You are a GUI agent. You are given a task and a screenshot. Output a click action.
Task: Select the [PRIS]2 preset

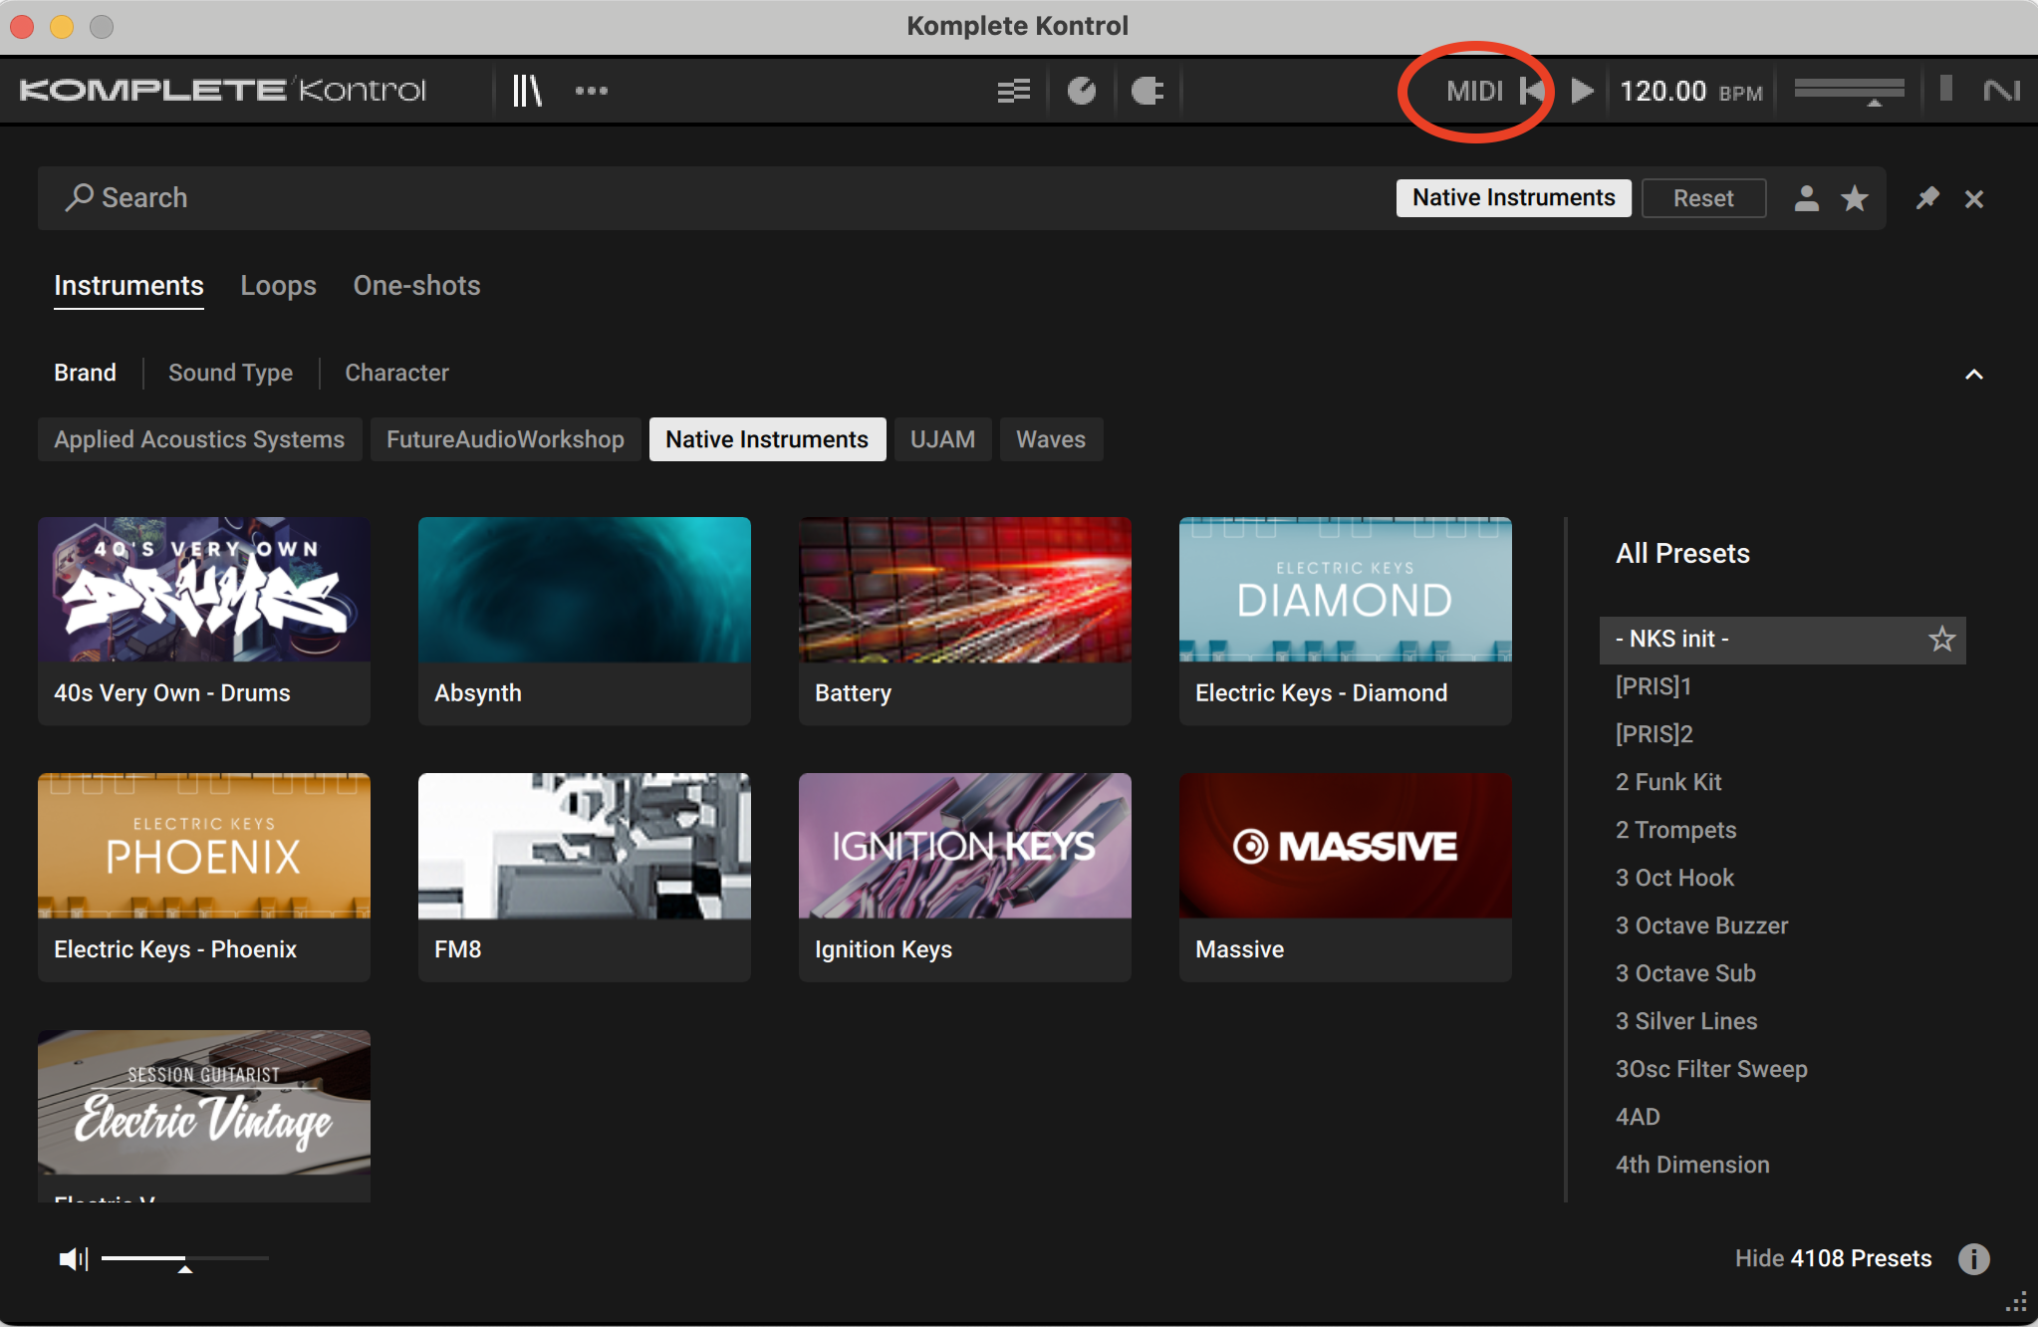(x=1783, y=734)
